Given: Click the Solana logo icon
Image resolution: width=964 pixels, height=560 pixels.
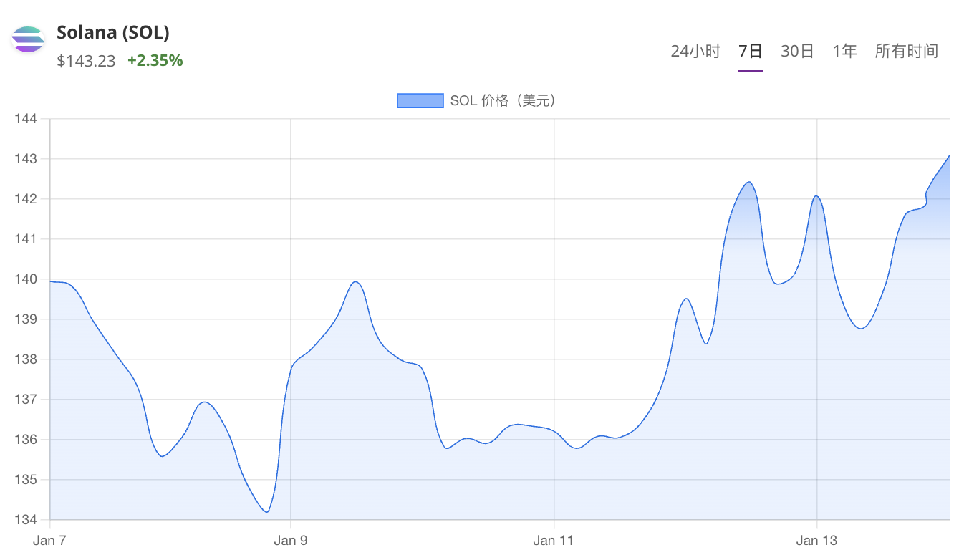Looking at the screenshot, I should click(28, 39).
